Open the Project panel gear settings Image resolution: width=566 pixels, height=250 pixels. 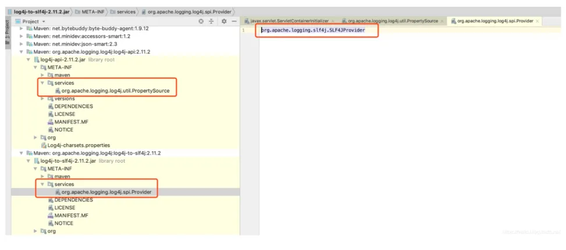pos(224,22)
